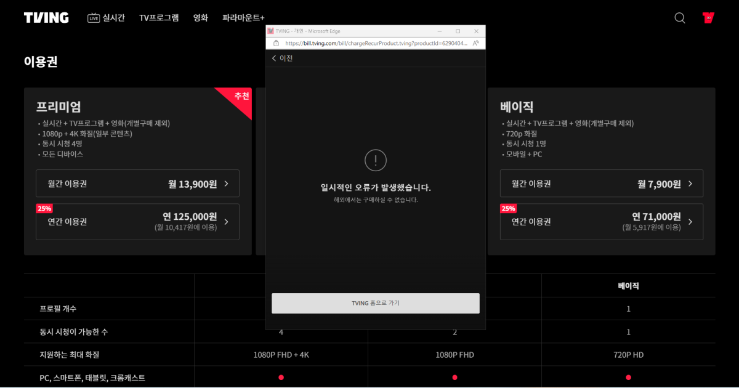Viewport: 739px width, 388px height.
Task: Click the 일시적인 오류가 발생했습니다 message
Action: point(376,187)
